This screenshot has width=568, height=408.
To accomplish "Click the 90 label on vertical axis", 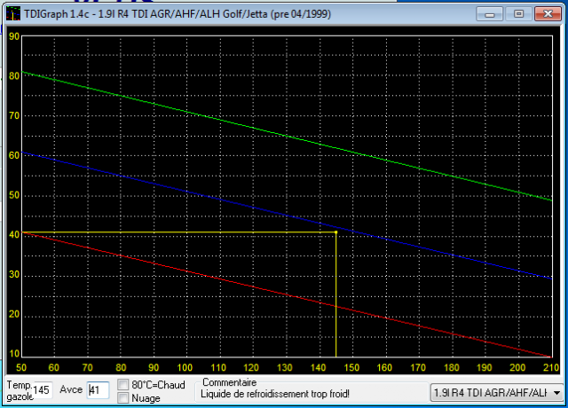I will pyautogui.click(x=14, y=36).
